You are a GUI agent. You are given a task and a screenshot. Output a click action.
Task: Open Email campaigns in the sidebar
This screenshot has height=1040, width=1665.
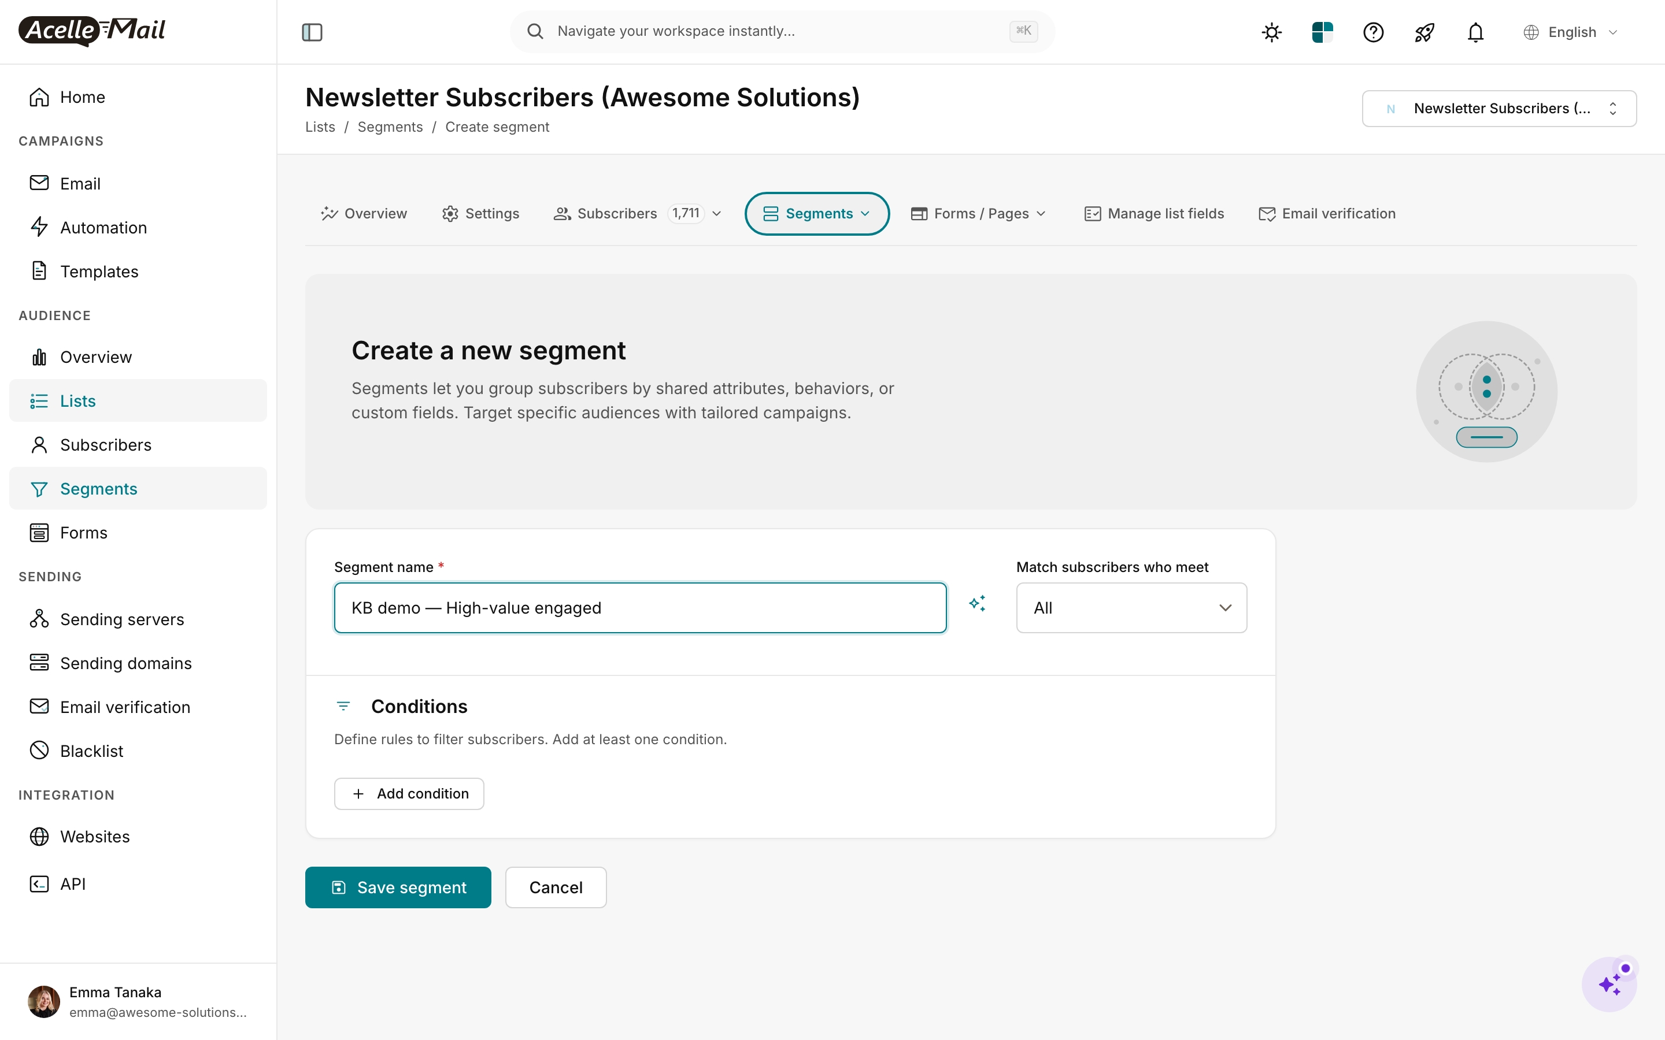tap(138, 184)
